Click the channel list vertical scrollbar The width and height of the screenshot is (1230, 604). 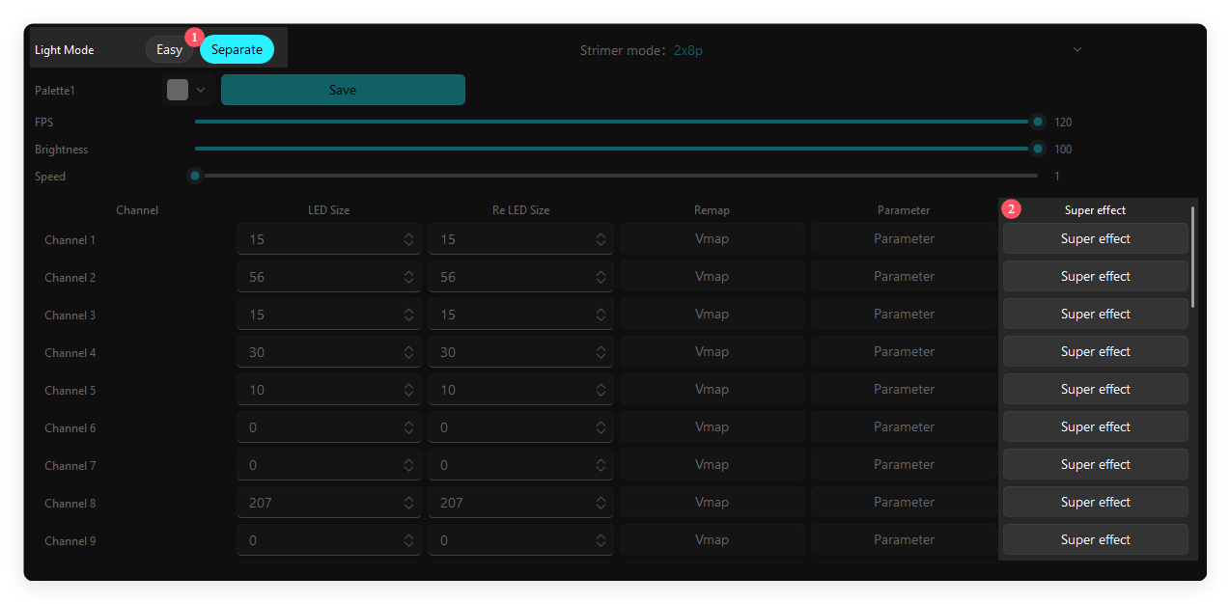(1193, 257)
